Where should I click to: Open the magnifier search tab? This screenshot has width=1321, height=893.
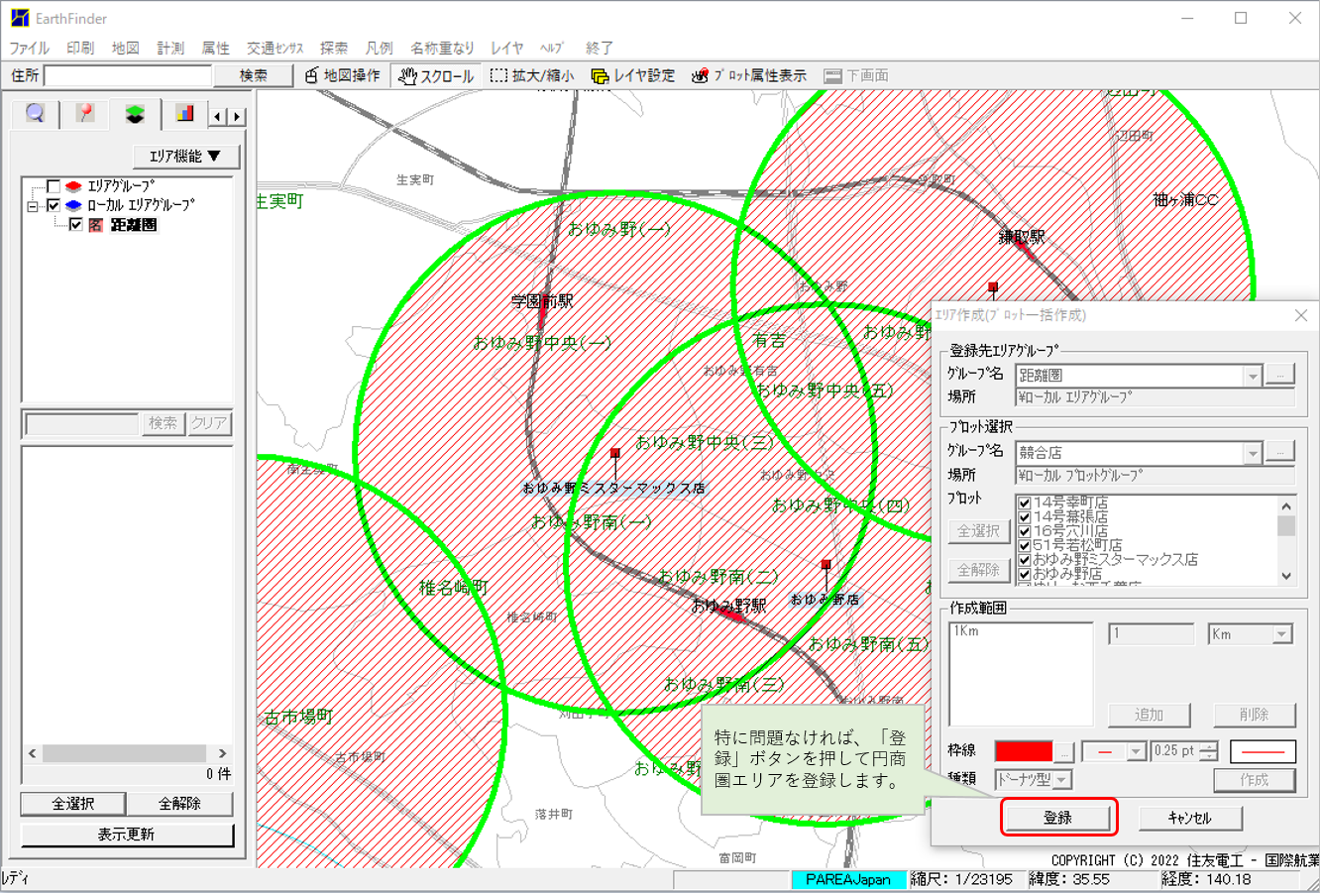(x=36, y=114)
